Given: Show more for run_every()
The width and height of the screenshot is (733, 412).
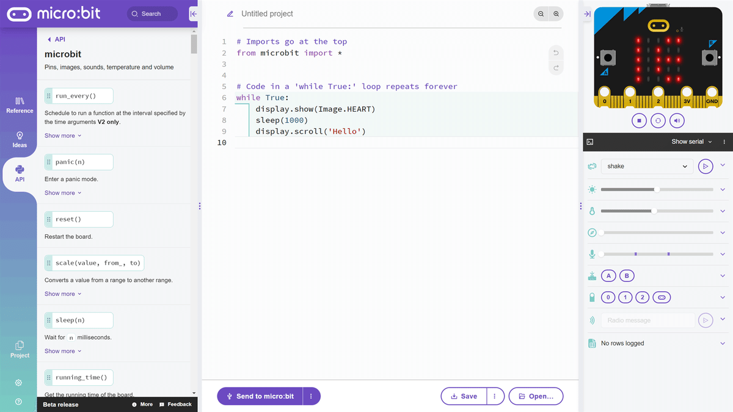Looking at the screenshot, I should tap(63, 136).
